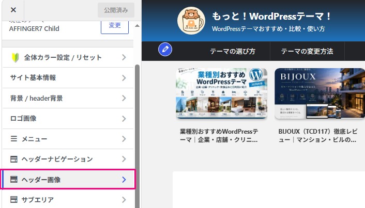The height and width of the screenshot is (208, 365).
Task: Click the customizer panel scrollbar thumb
Action: 137,136
